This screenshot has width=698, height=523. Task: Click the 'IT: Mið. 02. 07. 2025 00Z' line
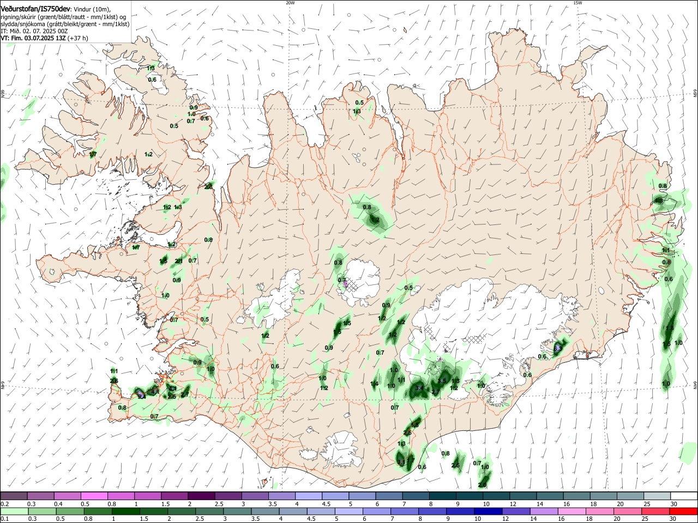(34, 31)
